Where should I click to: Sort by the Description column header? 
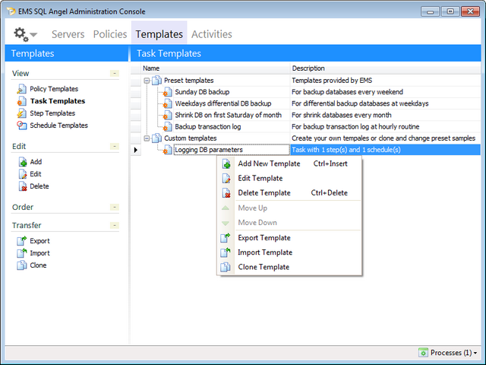click(x=385, y=68)
